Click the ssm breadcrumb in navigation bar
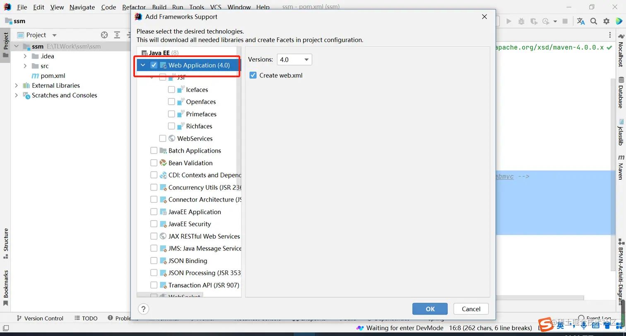This screenshot has width=626, height=336. click(x=15, y=21)
